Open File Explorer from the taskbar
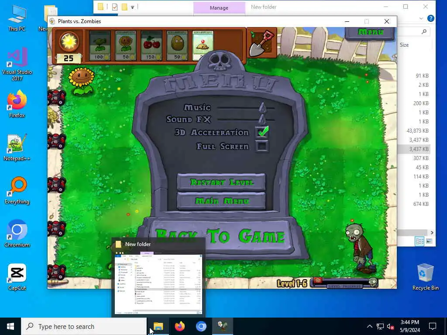 tap(158, 326)
